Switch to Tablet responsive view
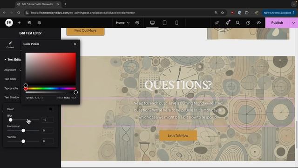Screen dimensions: 298x168 [164, 23]
